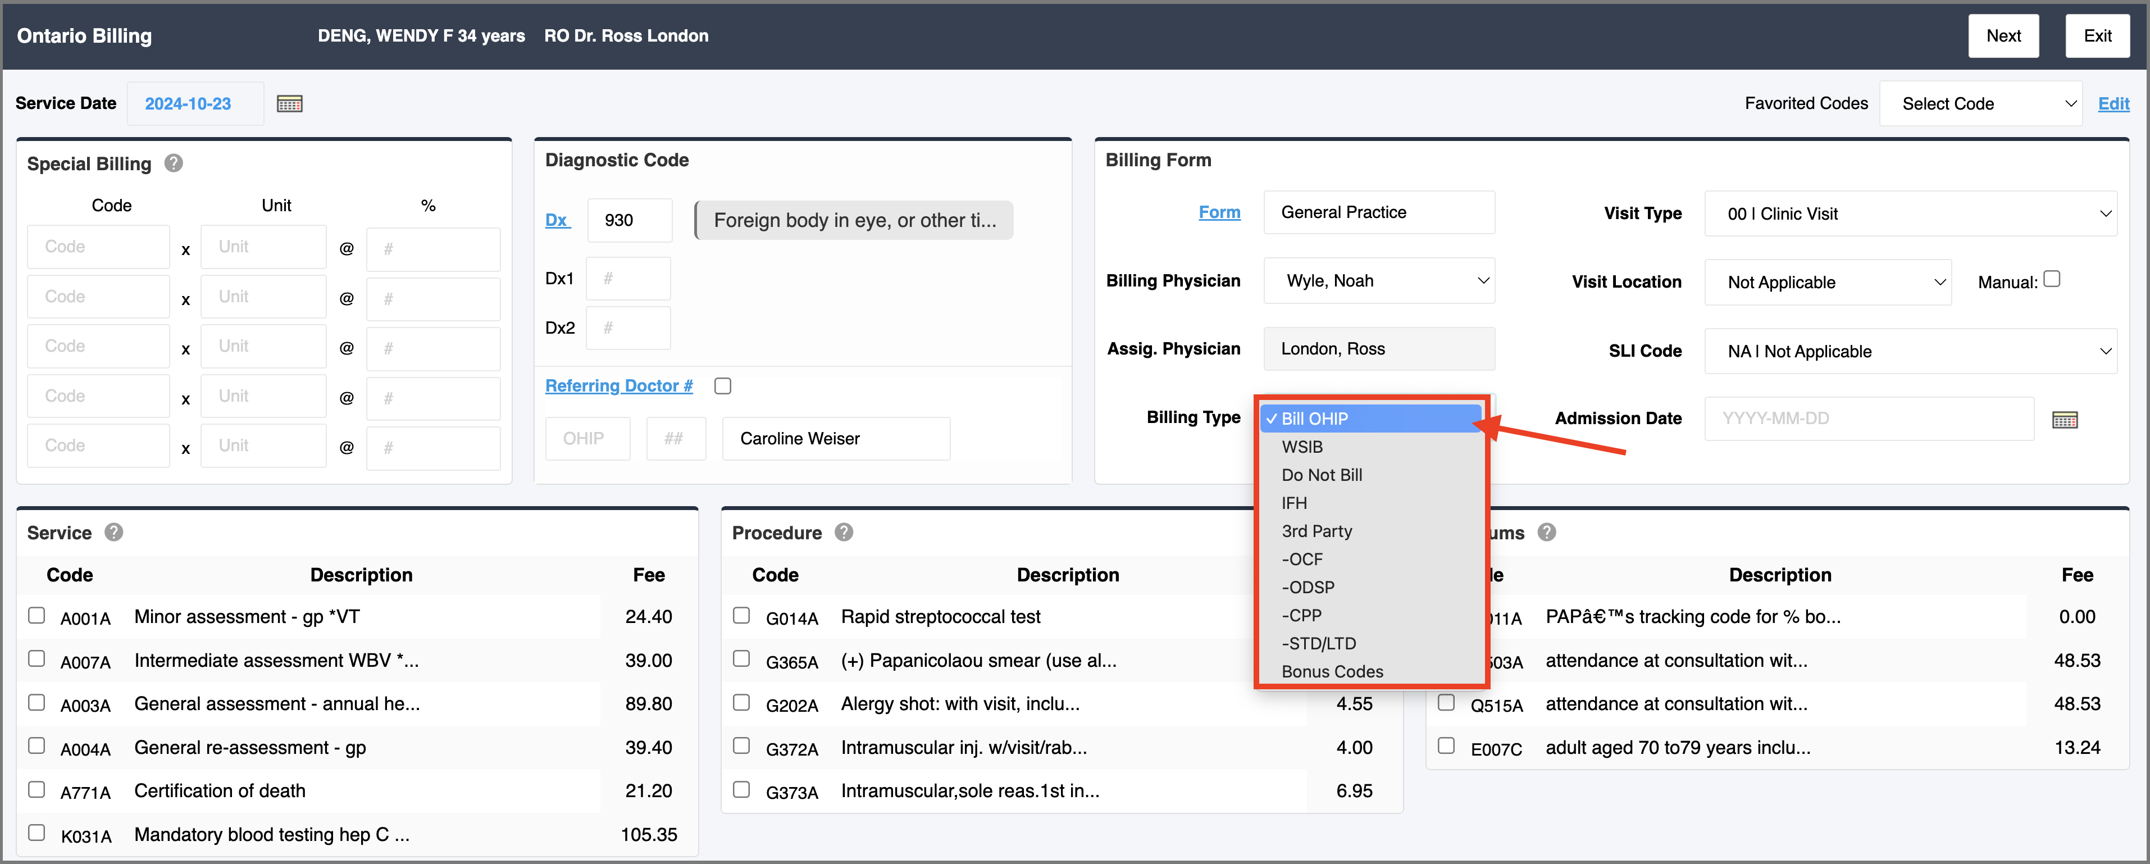
Task: Toggle the Manual checkbox
Action: click(2052, 279)
